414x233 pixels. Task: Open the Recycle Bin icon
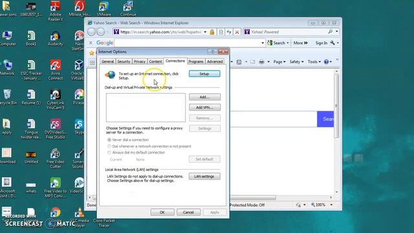point(7,97)
